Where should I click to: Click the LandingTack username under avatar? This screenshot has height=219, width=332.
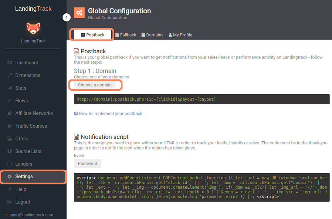(x=33, y=41)
